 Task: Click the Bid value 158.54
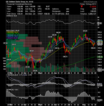[32, 11]
